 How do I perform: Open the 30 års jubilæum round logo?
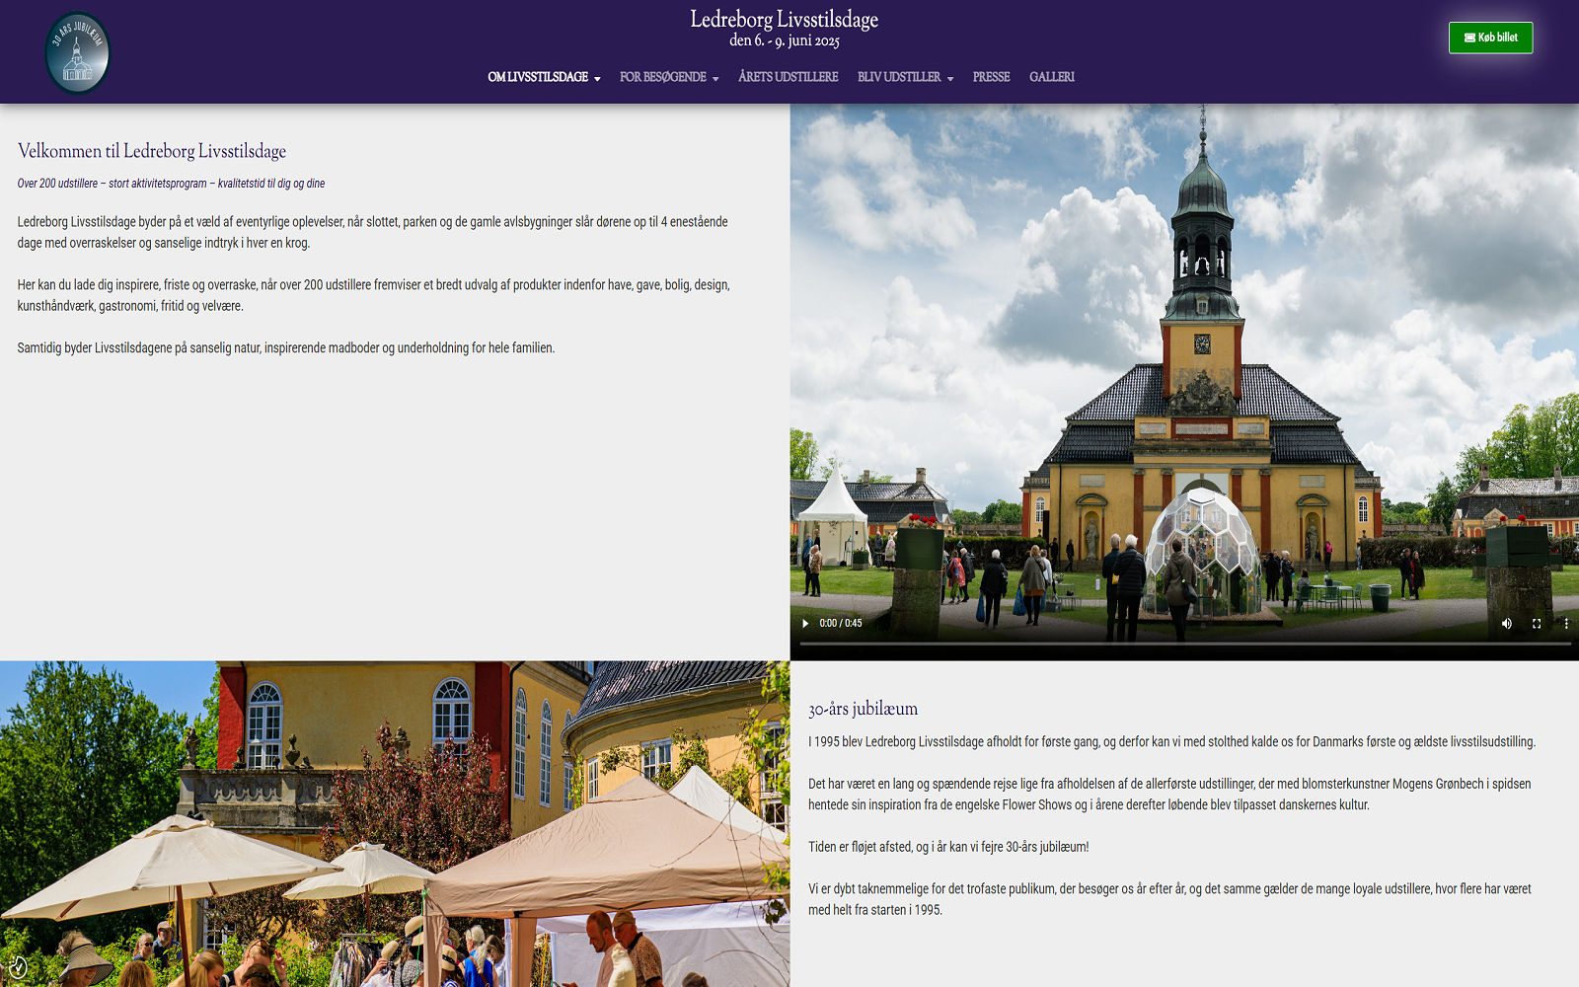tap(78, 53)
